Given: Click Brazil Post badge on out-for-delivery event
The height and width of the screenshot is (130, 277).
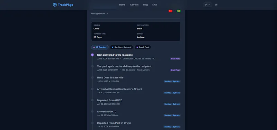Looking at the screenshot, I should [175, 70].
